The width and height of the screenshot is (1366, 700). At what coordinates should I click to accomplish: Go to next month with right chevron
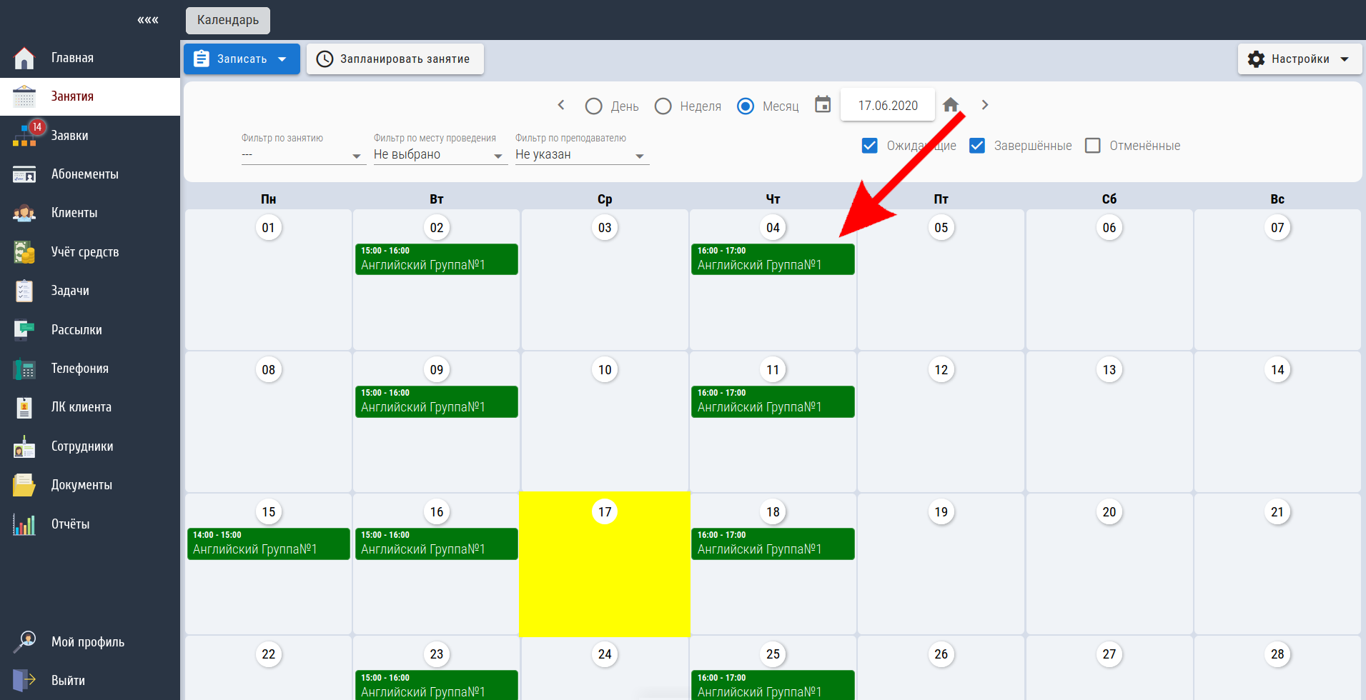[x=985, y=105]
